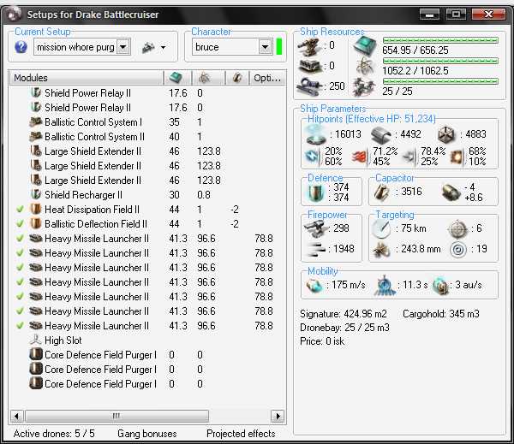Select the first Shield Power Relay II module icon

point(36,92)
